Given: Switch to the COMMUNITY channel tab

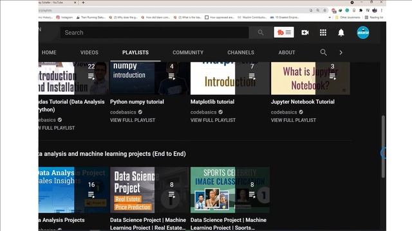Looking at the screenshot, I should 188,53.
